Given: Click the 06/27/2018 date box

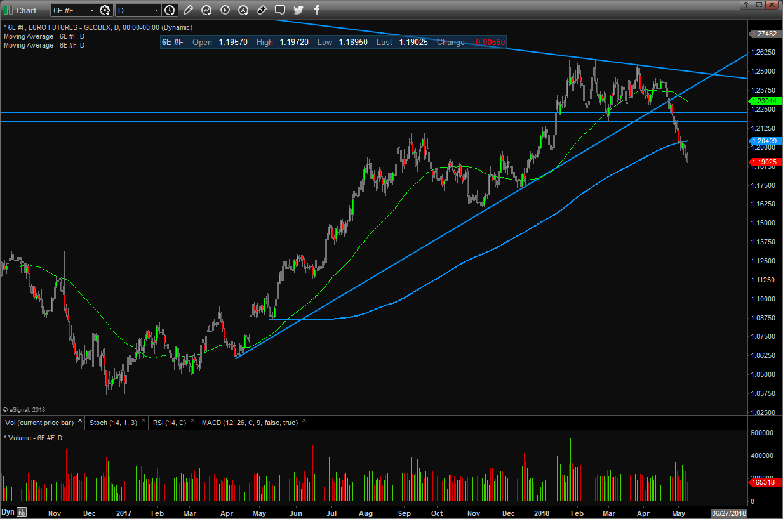Looking at the screenshot, I should point(728,513).
